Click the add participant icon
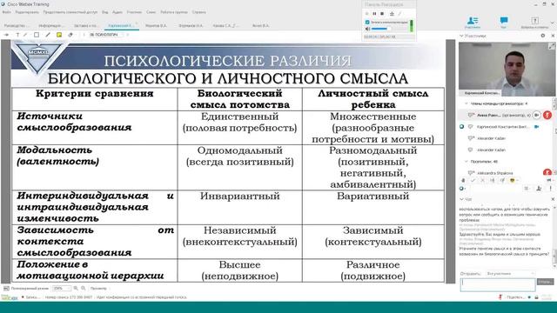This screenshot has height=313, width=557. (x=539, y=189)
